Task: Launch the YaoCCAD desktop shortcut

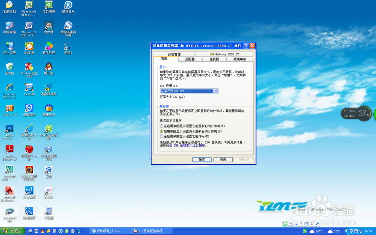Action: point(29,89)
